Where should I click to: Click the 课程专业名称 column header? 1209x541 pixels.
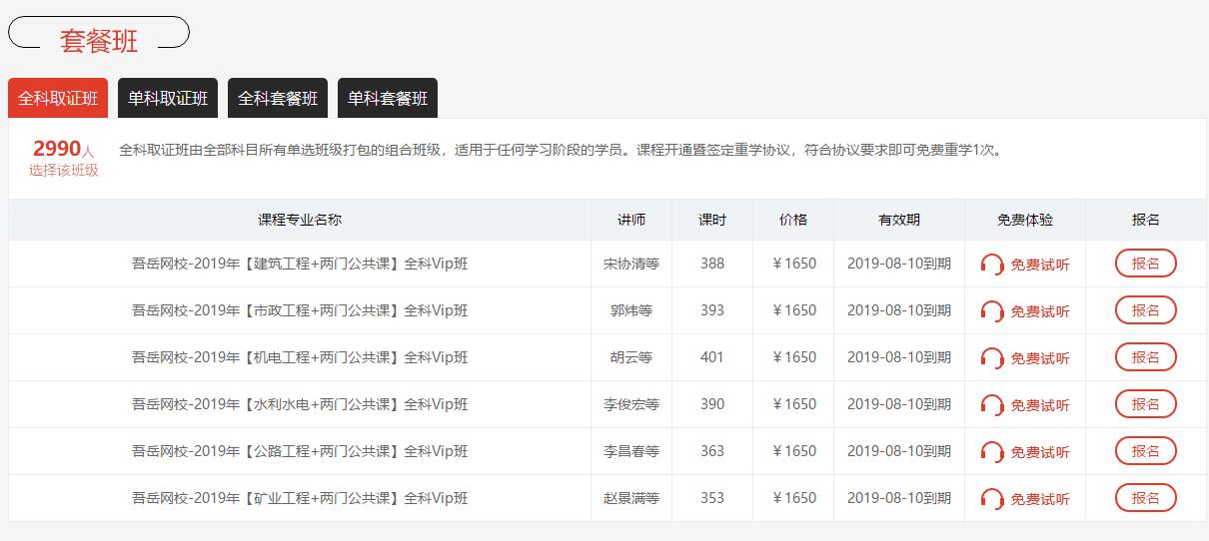tap(300, 220)
